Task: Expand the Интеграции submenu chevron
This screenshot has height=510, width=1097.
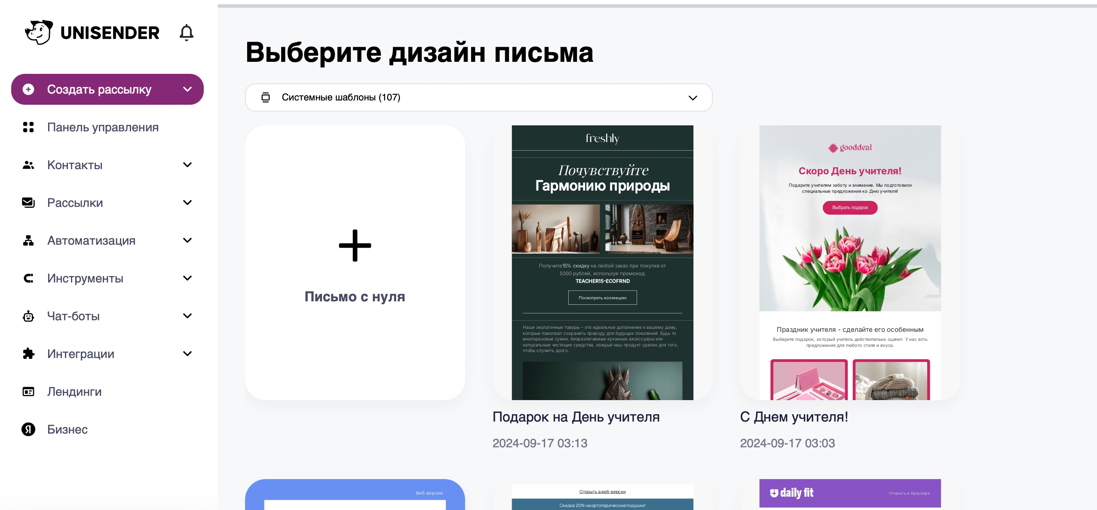Action: click(x=187, y=354)
